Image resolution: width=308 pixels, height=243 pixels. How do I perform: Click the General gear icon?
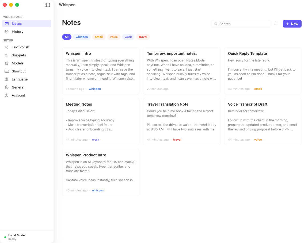coord(7,87)
